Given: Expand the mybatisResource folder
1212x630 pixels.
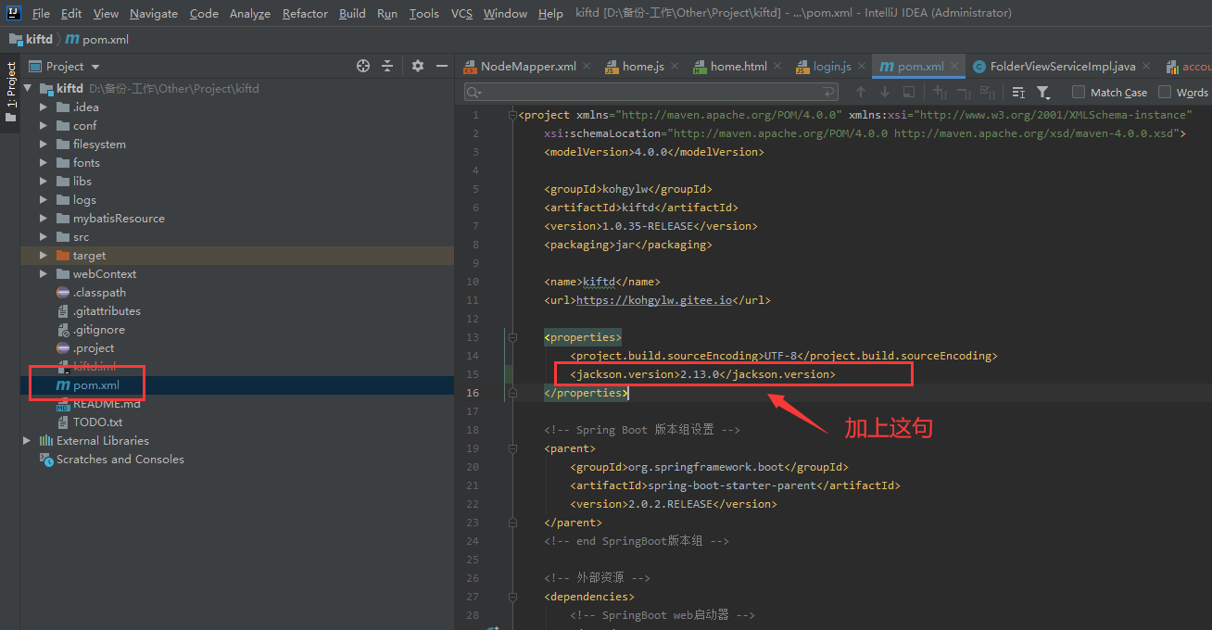Looking at the screenshot, I should [x=44, y=219].
